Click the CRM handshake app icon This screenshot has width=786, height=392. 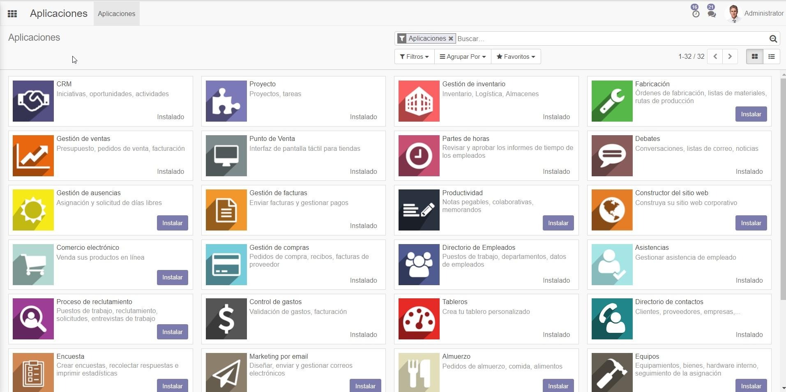[33, 101]
